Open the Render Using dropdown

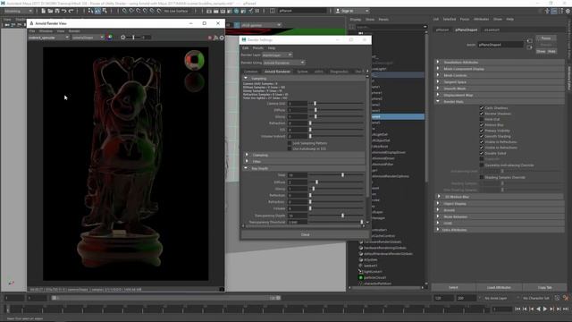284,63
